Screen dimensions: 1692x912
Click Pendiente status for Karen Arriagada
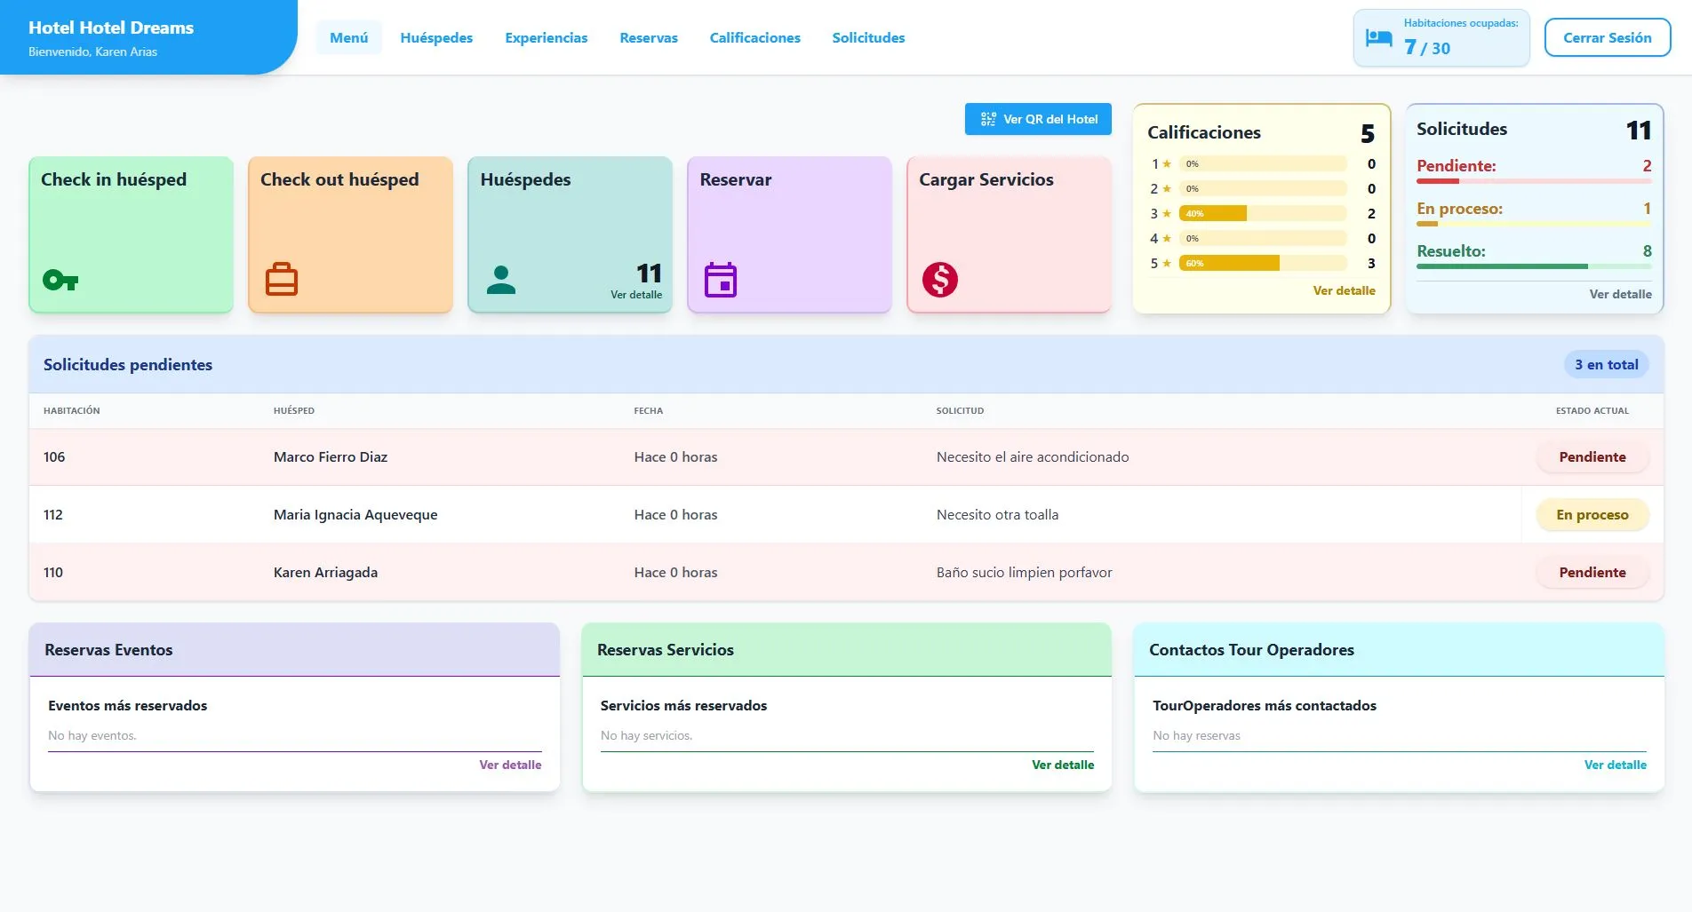(x=1592, y=572)
